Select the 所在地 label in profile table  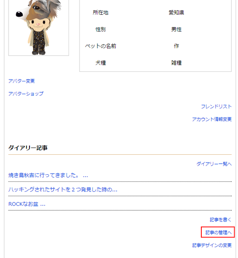pyautogui.click(x=100, y=12)
